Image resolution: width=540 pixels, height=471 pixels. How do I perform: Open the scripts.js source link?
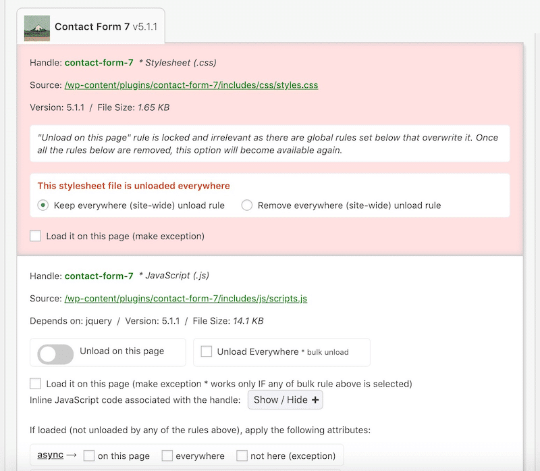pyautogui.click(x=185, y=298)
